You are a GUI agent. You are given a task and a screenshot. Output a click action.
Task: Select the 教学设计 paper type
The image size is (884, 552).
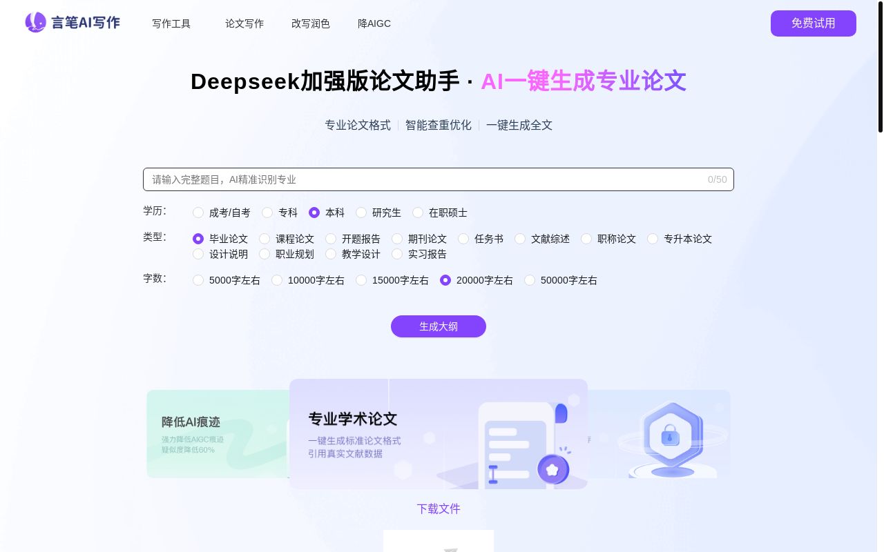[331, 254]
